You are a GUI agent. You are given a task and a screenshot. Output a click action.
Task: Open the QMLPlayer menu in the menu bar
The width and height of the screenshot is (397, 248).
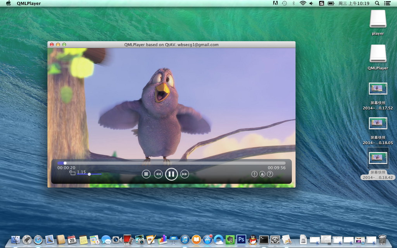point(29,3)
